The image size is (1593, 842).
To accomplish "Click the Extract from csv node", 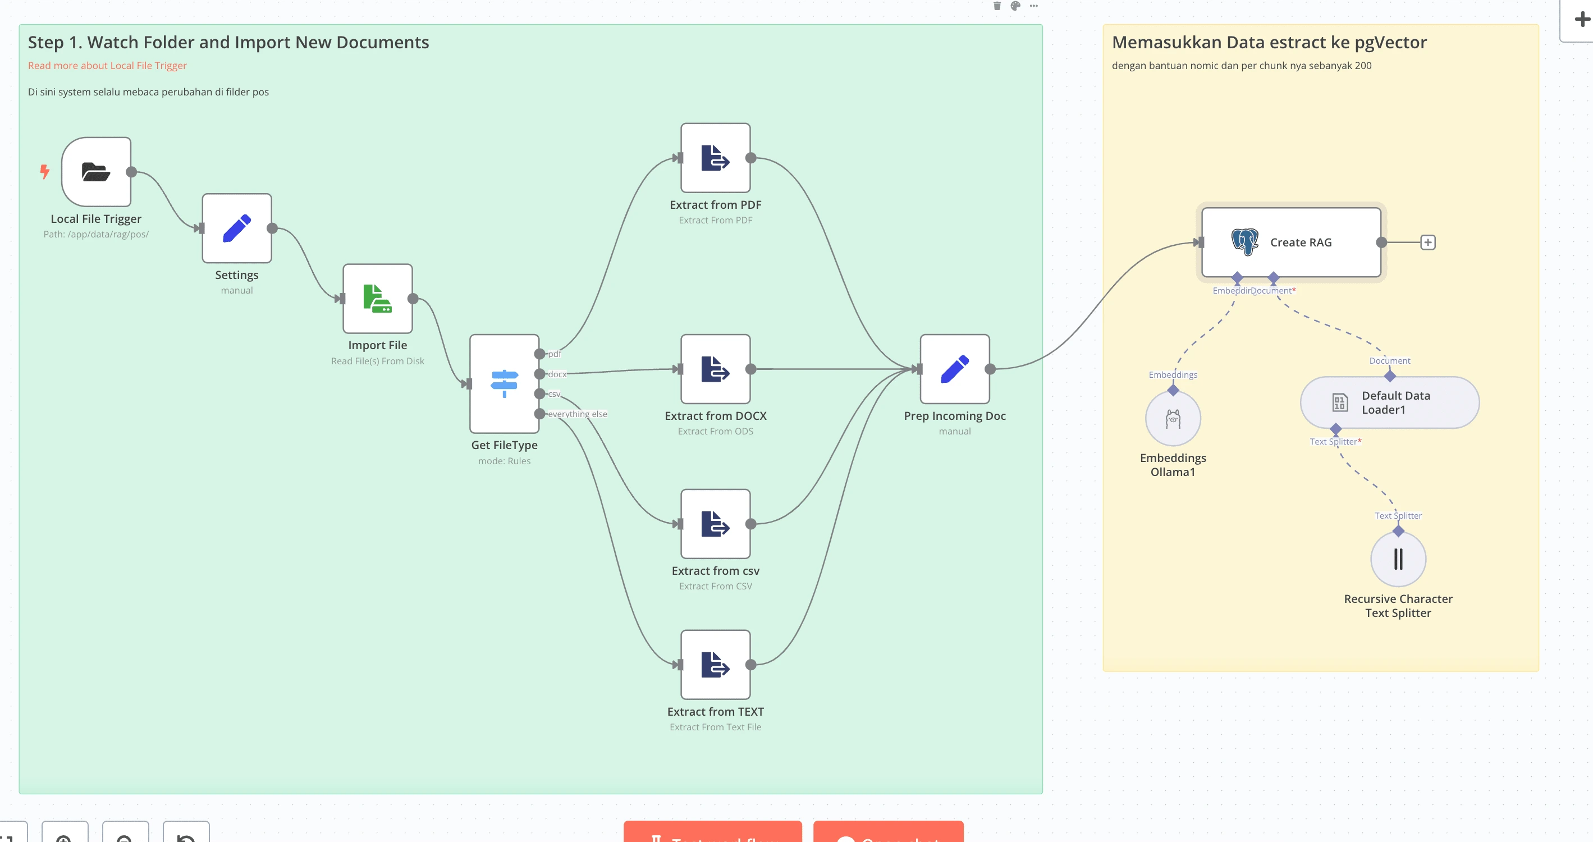I will [x=716, y=524].
